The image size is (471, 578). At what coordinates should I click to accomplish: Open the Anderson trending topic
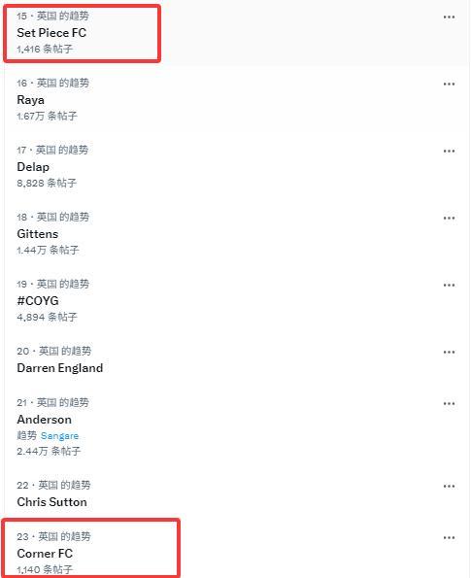45,420
